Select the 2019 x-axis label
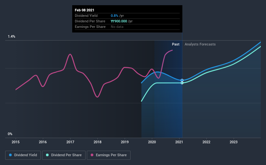The image size is (266, 165). point(125,142)
